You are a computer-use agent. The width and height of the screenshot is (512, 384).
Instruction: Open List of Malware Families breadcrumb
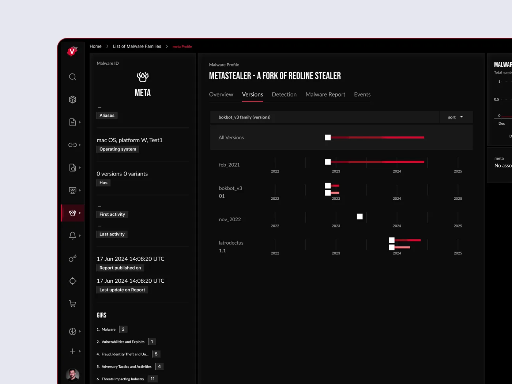point(137,46)
